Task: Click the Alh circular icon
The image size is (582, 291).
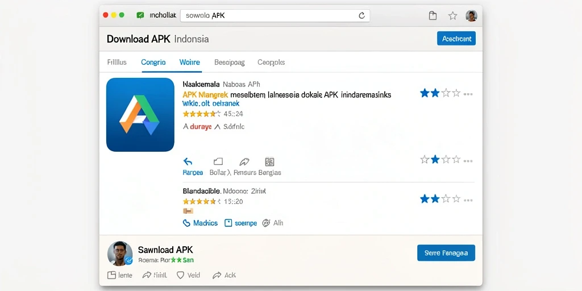Action: click(266, 223)
